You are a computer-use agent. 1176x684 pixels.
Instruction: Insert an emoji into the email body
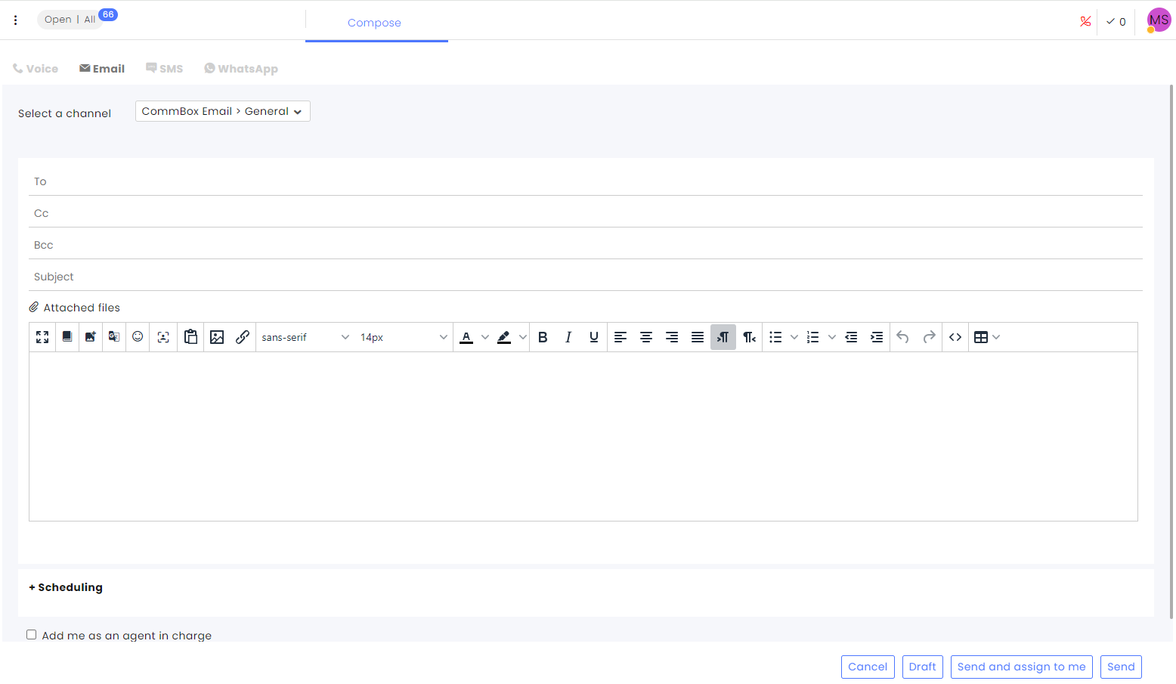(138, 337)
